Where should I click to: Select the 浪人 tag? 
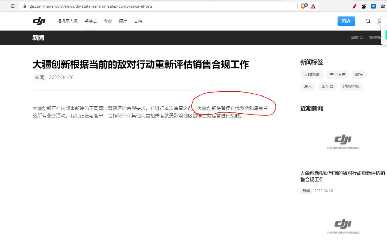pyautogui.click(x=308, y=87)
